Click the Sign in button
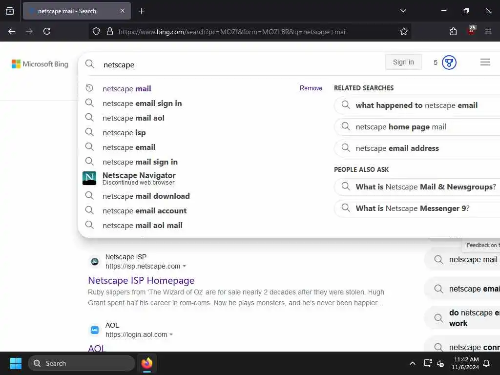Image resolution: width=500 pixels, height=375 pixels. (403, 62)
